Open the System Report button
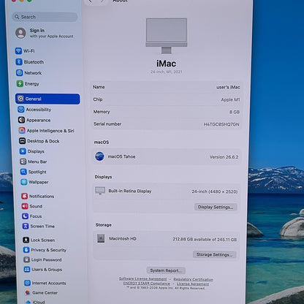Viewport: 304px width, 304px height. [166, 270]
